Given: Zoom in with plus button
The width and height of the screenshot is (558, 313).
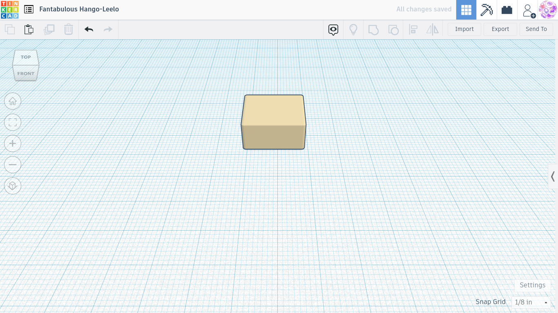Looking at the screenshot, I should pyautogui.click(x=13, y=143).
